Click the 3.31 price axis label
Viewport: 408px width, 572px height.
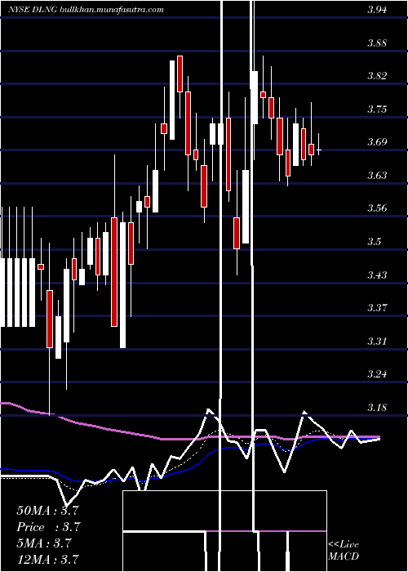pos(377,342)
